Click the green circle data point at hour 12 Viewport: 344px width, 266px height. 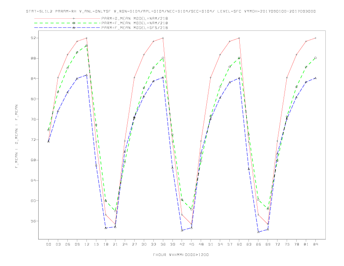(87, 46)
